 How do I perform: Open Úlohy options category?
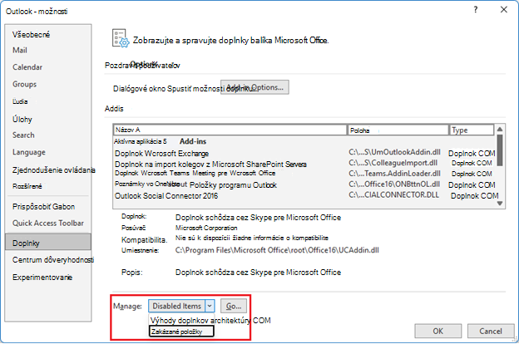(22, 119)
